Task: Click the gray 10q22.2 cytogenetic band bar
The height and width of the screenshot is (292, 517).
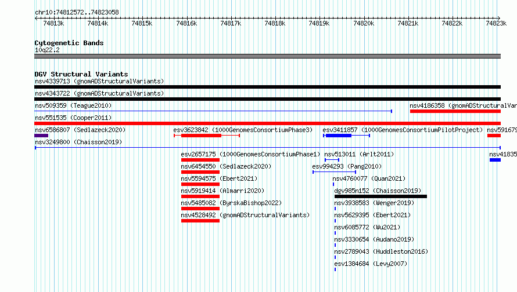Action: 267,56
